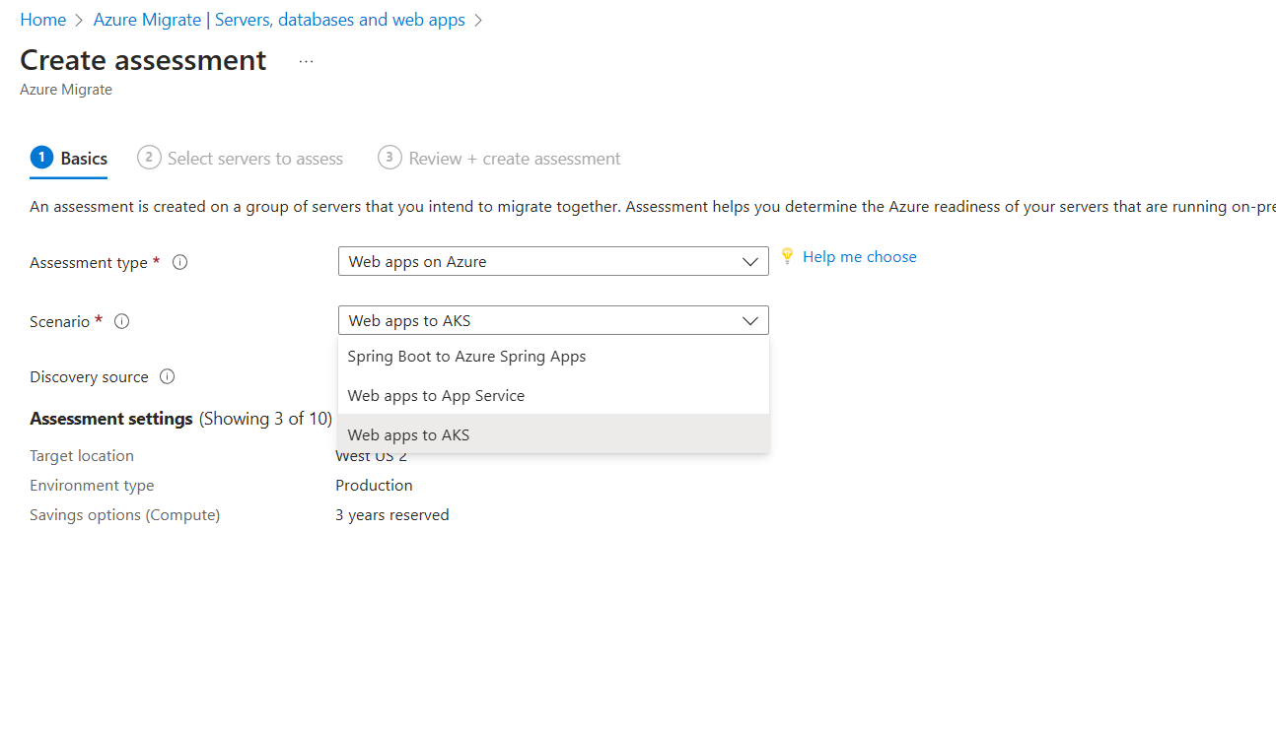Click the chevron after Servers, databases breadcrumb
Viewport: 1276px width, 730px height.
tap(479, 20)
